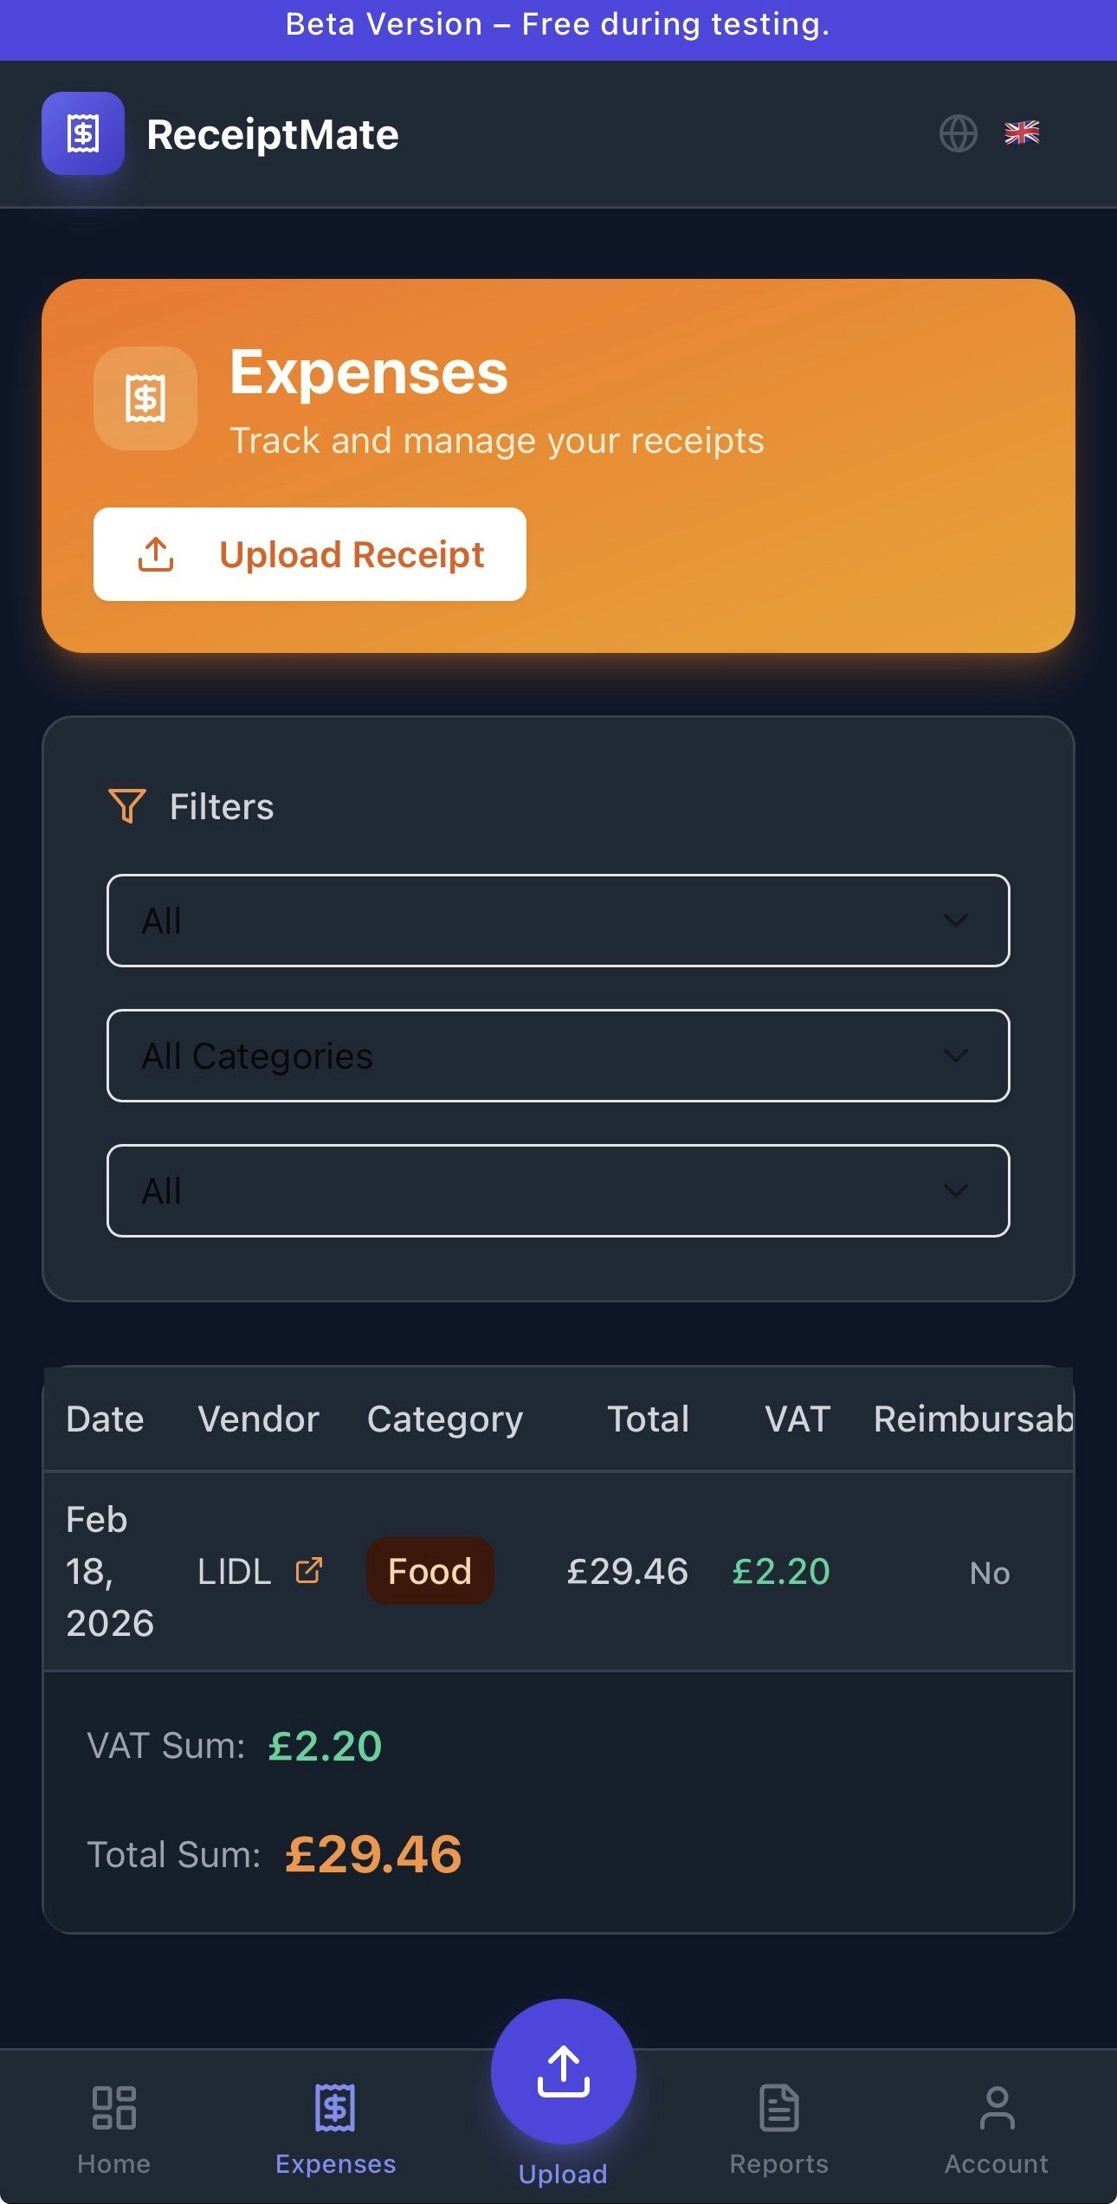Screen dimensions: 1117x2204
Task: Expand the first All filter dropdown
Action: tap(558, 921)
